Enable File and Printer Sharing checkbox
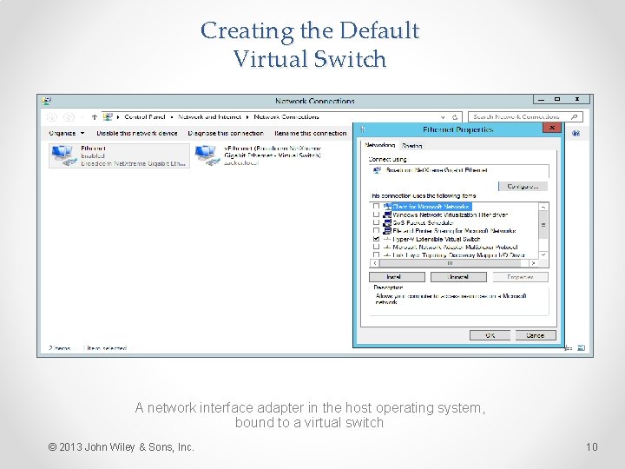This screenshot has width=625, height=469. tap(376, 230)
